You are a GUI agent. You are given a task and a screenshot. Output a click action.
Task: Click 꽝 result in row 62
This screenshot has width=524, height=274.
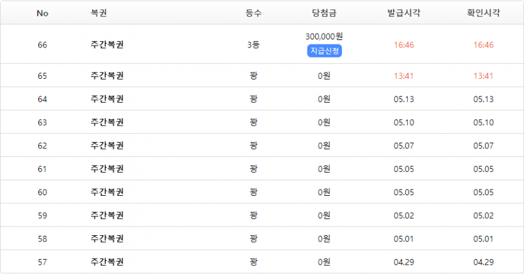pos(254,146)
